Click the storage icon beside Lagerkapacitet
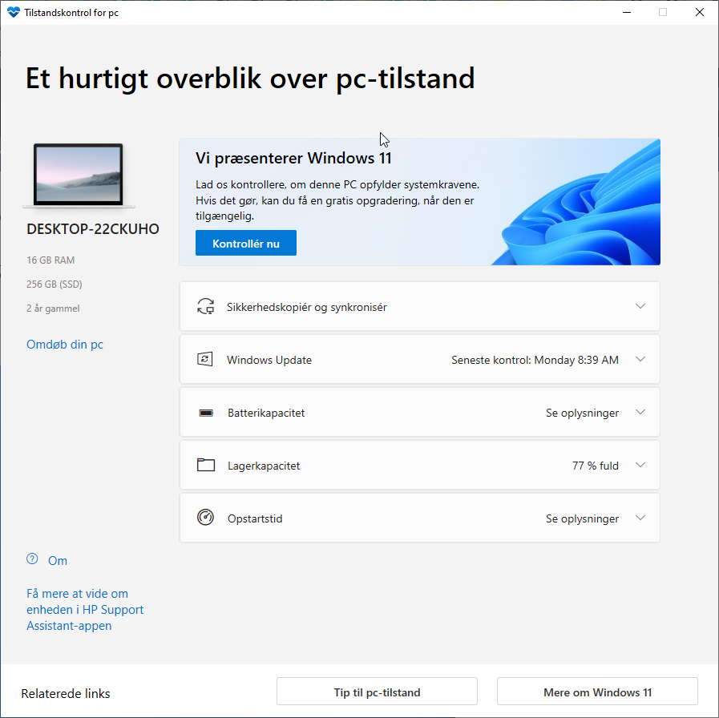Image resolution: width=719 pixels, height=718 pixels. click(206, 465)
